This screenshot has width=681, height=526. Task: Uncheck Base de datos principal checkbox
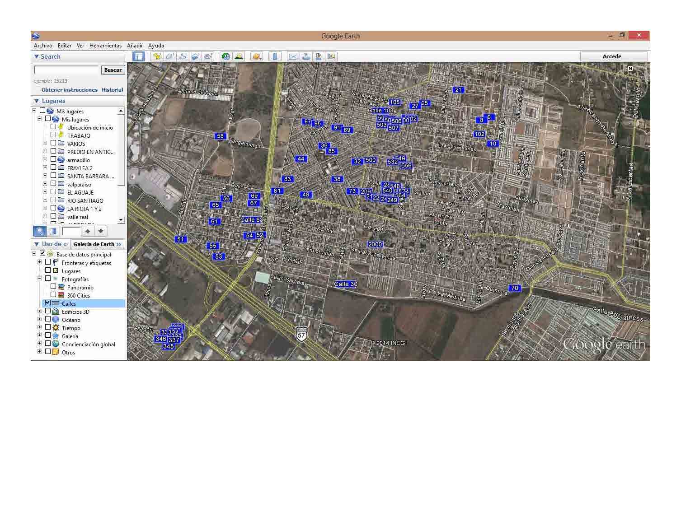(x=42, y=254)
